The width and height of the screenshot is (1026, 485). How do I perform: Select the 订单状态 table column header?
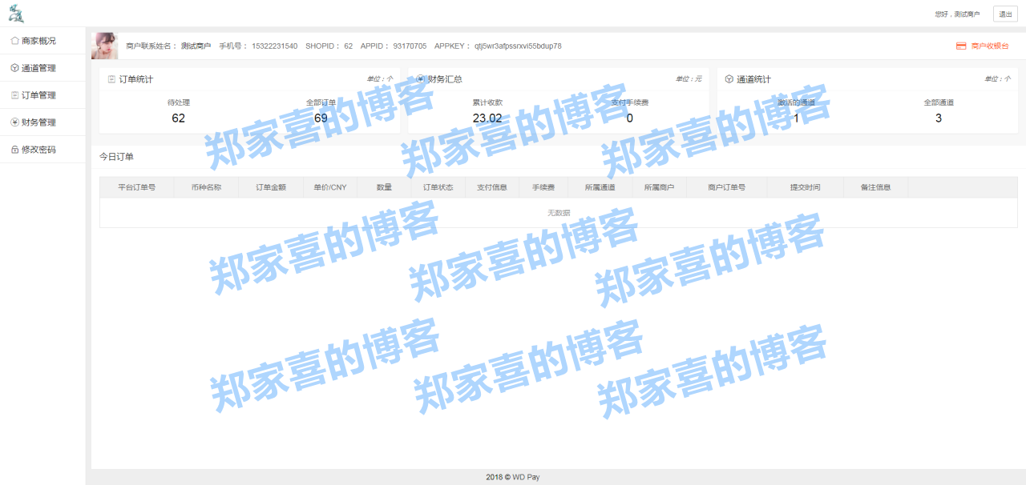click(439, 186)
